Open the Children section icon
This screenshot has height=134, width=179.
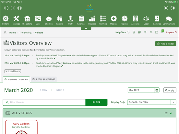coord(49,19)
